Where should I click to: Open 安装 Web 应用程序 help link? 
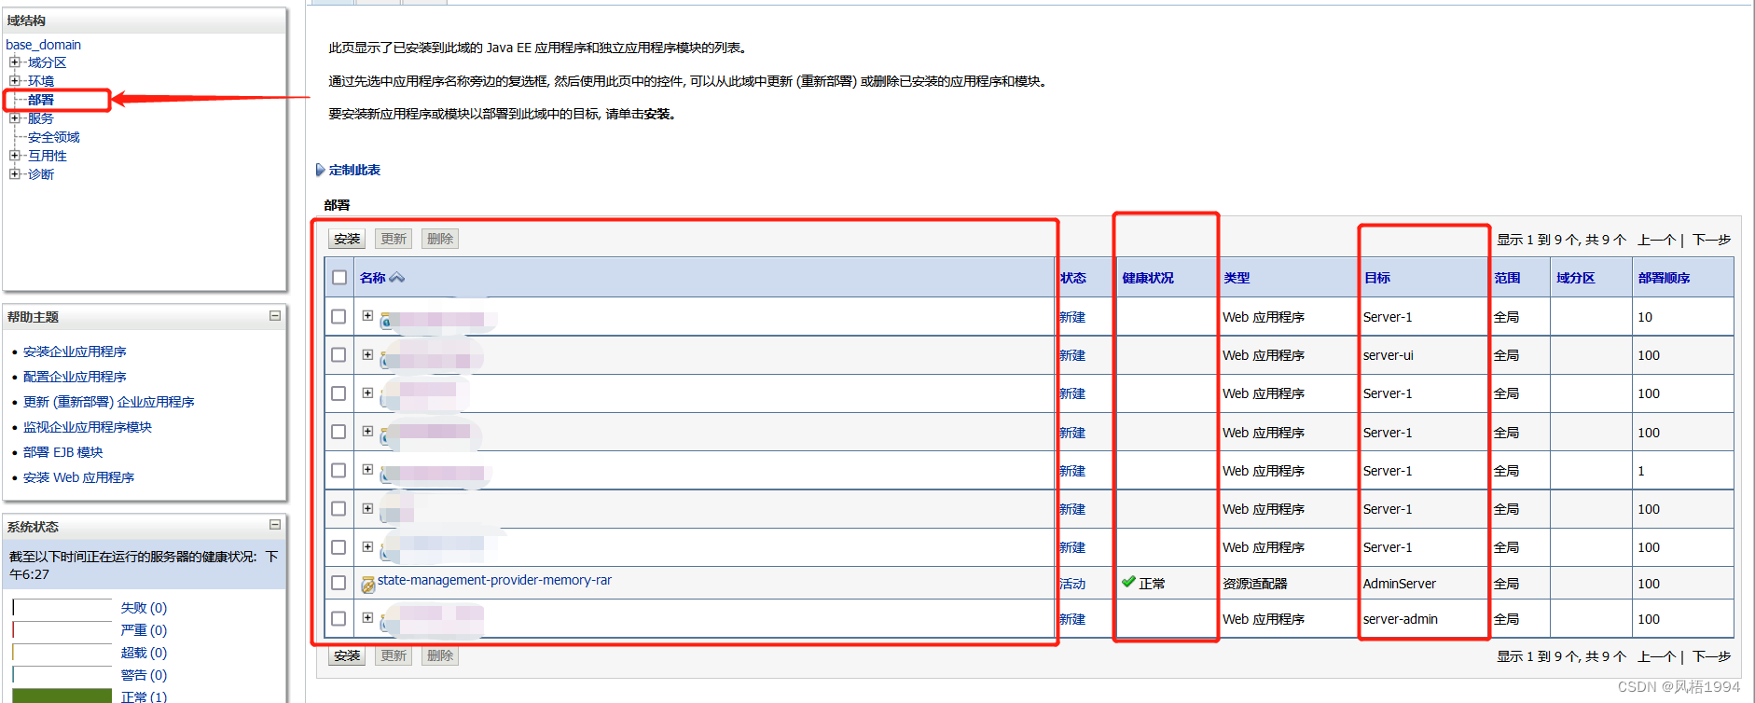pyautogui.click(x=79, y=477)
